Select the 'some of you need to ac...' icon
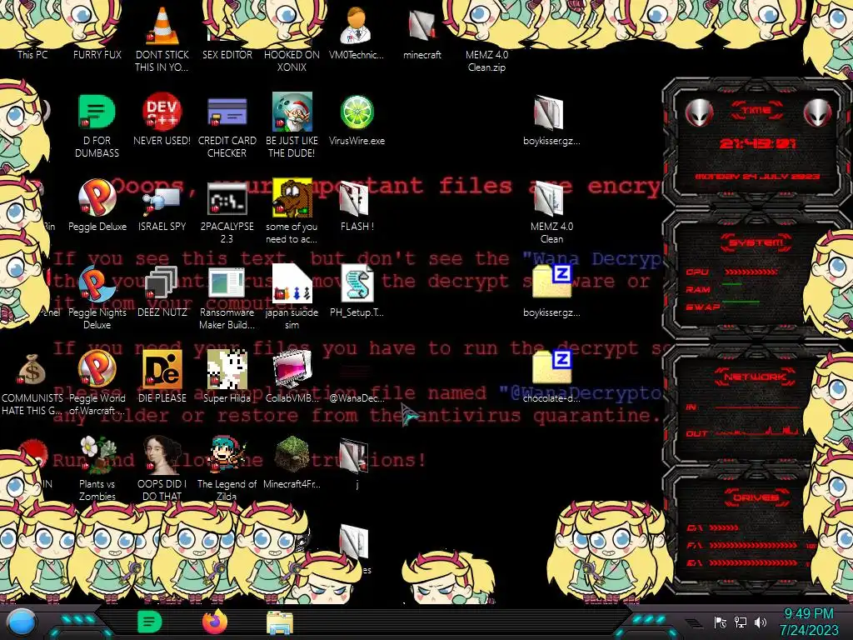Screen dimensions: 853x640 292,210
